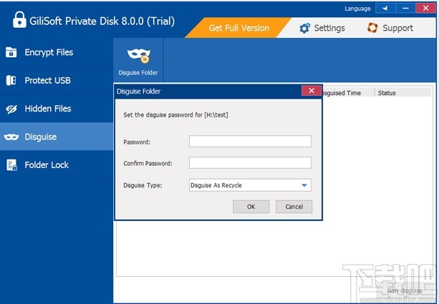This screenshot has width=439, height=304.
Task: Focus the Password input field
Action: (x=250, y=141)
